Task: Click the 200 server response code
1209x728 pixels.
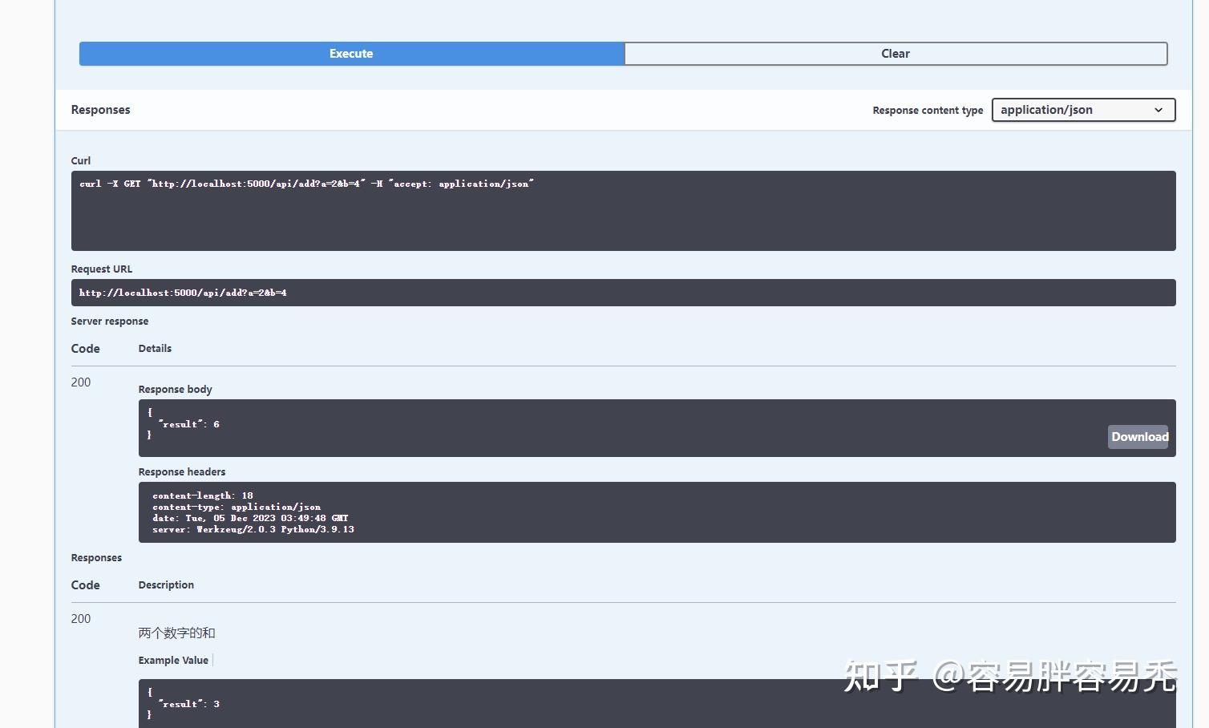Action: [x=80, y=382]
